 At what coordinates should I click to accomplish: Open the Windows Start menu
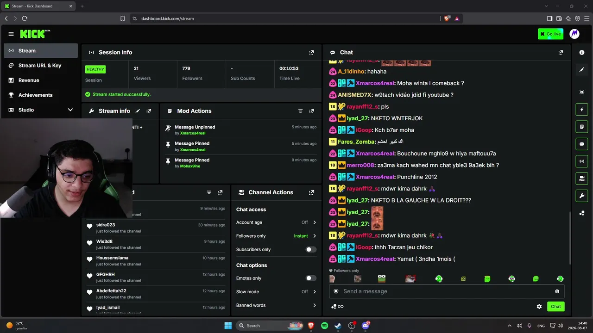(x=228, y=326)
